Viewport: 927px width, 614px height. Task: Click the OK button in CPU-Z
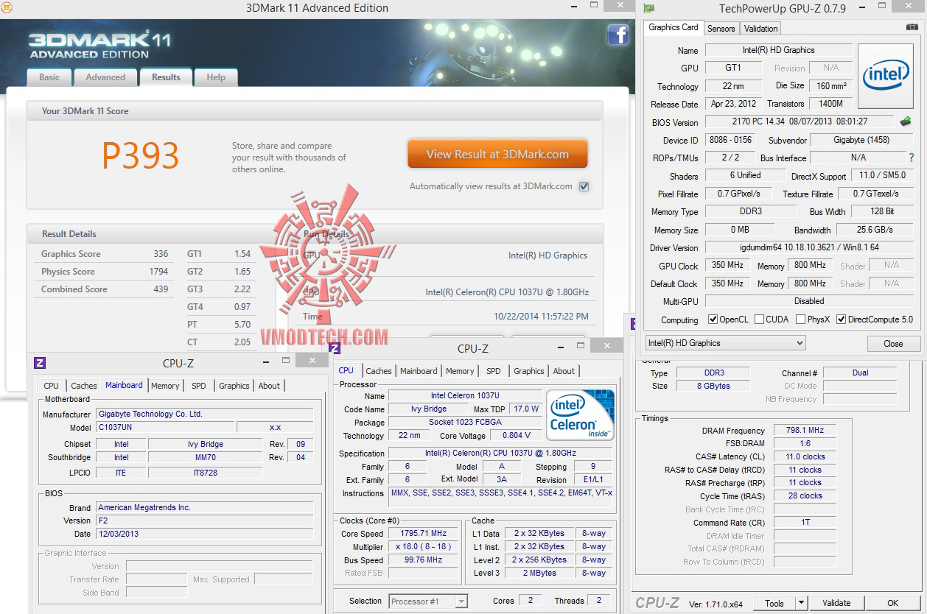click(892, 603)
